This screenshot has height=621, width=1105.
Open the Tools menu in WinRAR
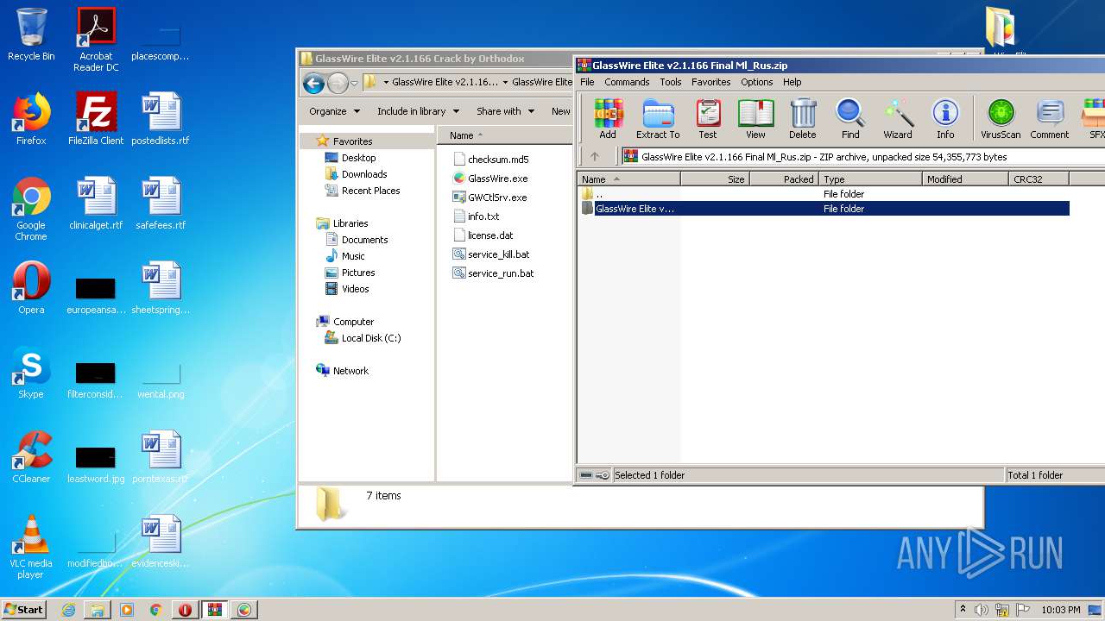coord(671,82)
